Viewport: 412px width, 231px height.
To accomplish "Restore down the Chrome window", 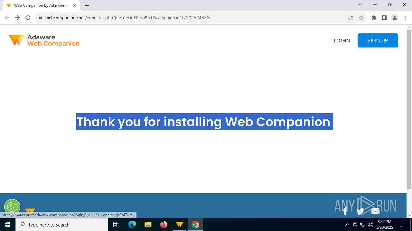I will 390,4.
